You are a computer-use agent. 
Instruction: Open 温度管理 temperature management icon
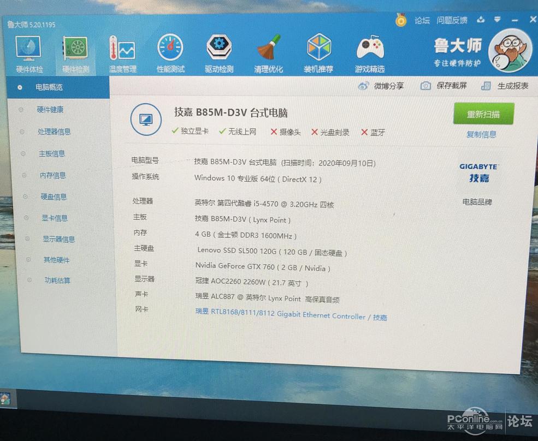(122, 54)
